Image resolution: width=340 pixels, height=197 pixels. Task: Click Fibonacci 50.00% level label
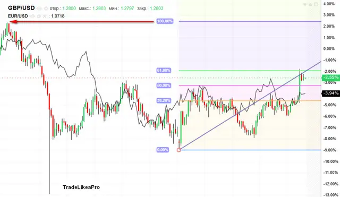point(164,85)
